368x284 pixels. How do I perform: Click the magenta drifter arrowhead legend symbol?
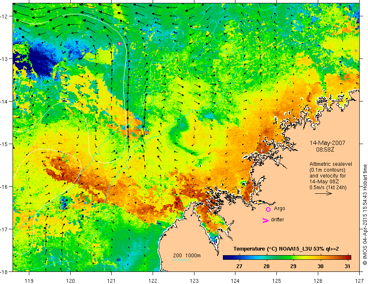coord(265,220)
